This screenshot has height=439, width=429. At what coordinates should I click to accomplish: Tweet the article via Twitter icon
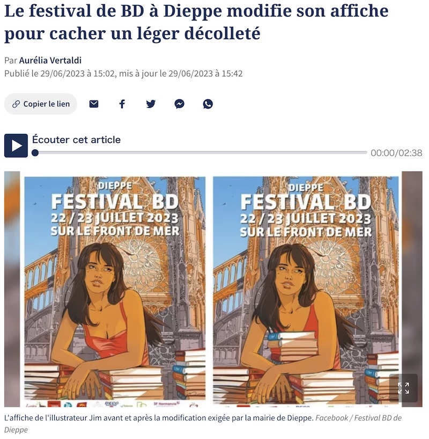coord(151,104)
